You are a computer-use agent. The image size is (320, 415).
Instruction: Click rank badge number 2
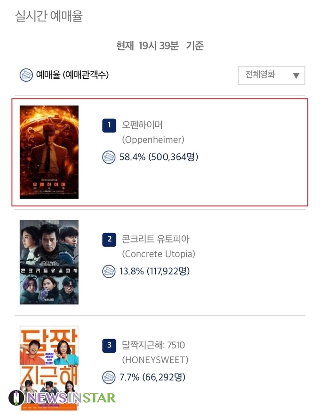coord(109,240)
